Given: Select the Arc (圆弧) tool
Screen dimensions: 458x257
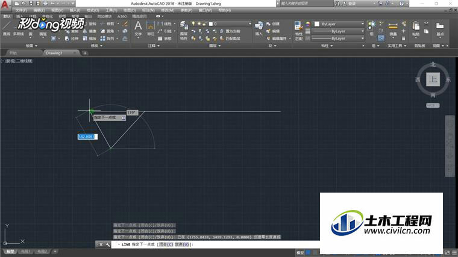Looking at the screenshot, I should [43, 34].
